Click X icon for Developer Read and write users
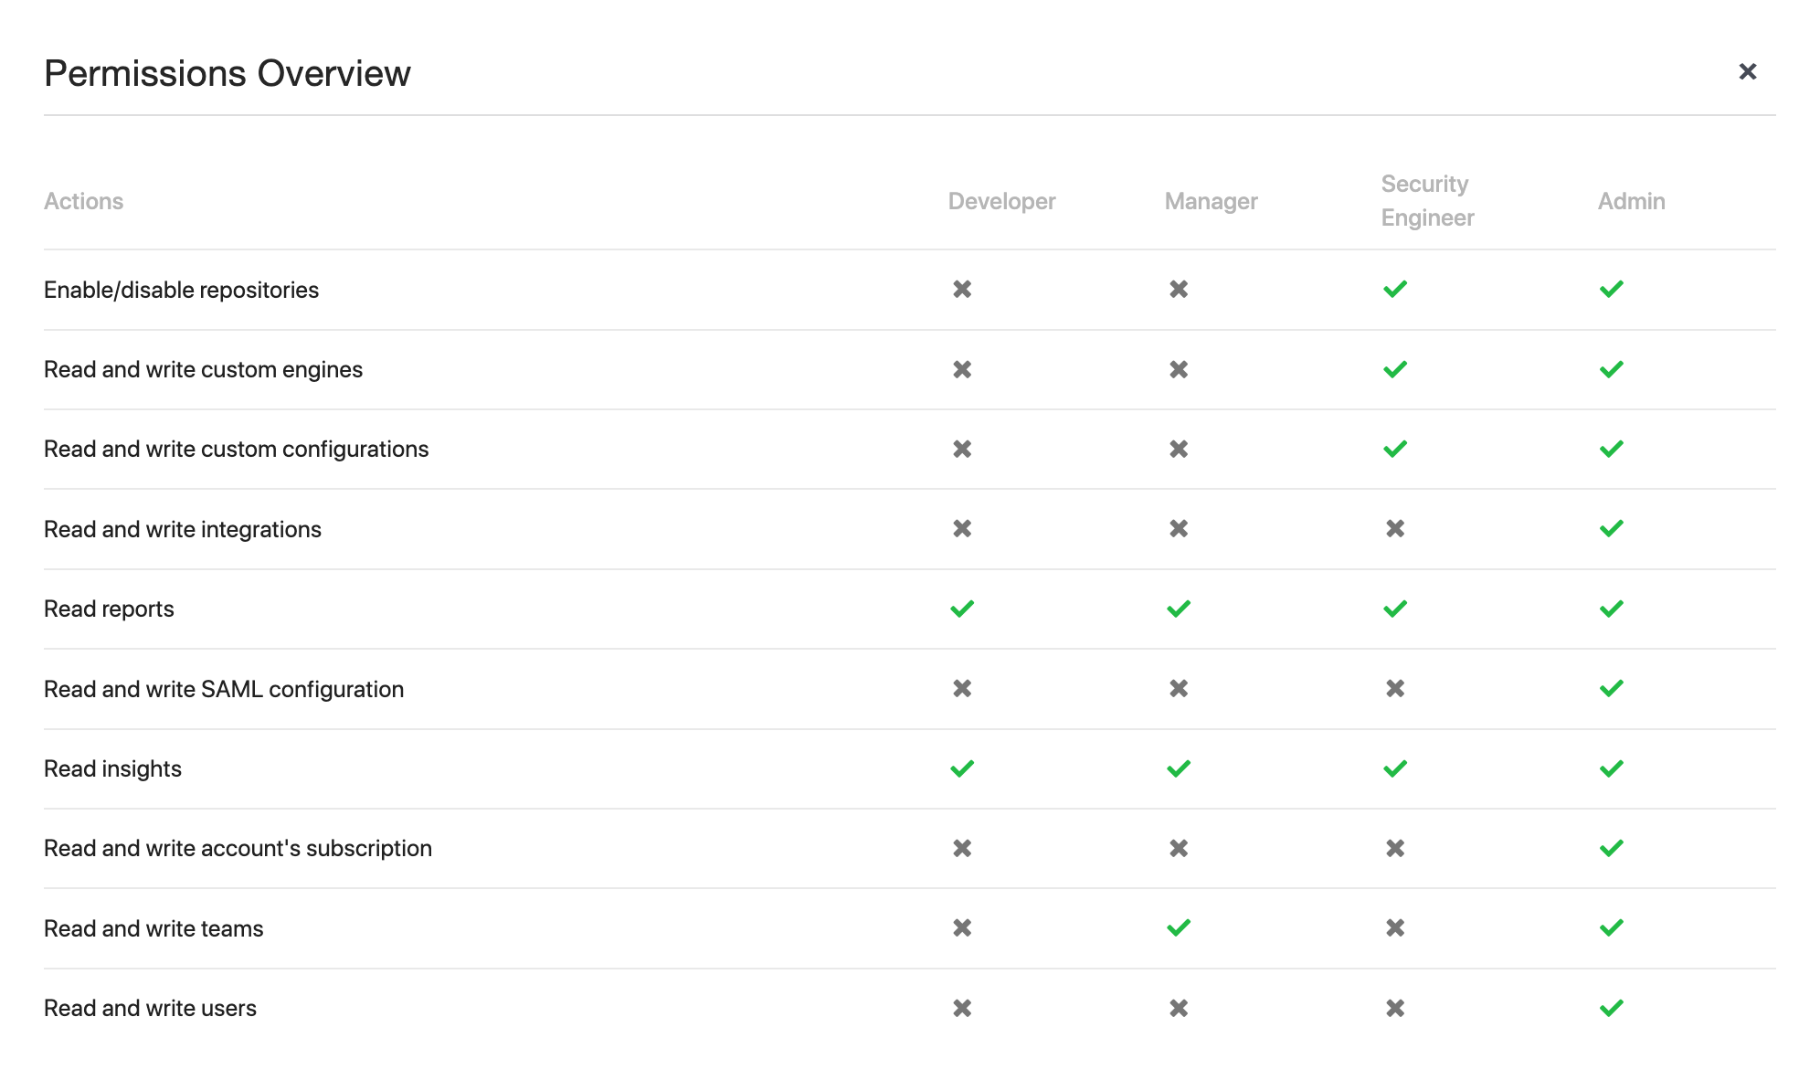This screenshot has height=1091, width=1820. (x=962, y=1008)
